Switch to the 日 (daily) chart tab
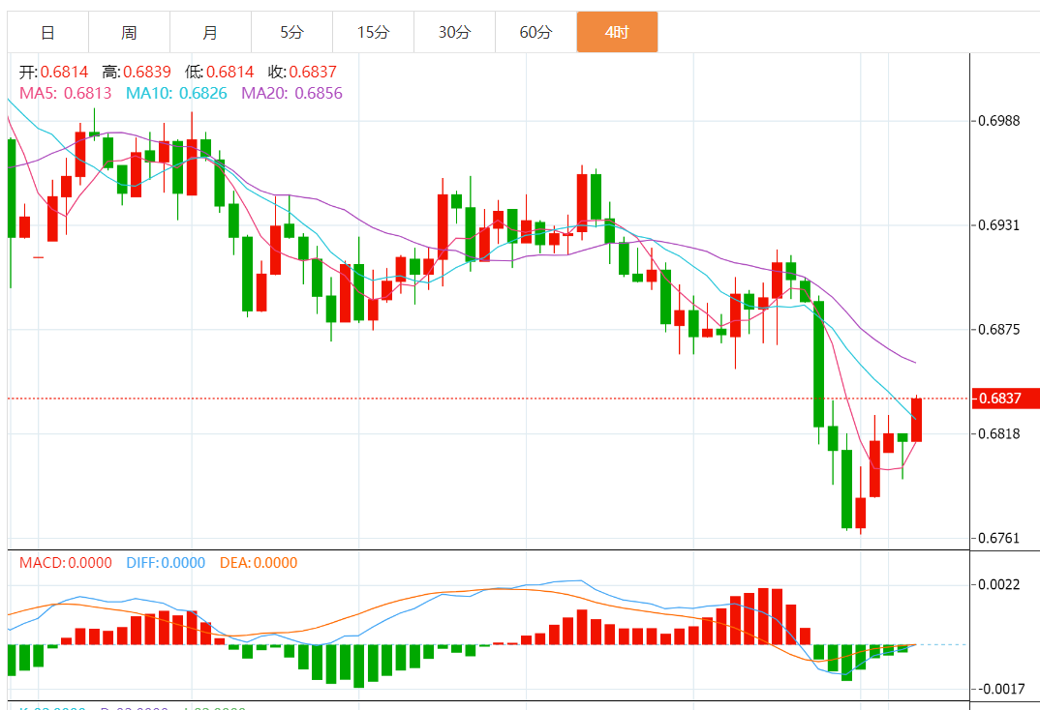 [47, 32]
